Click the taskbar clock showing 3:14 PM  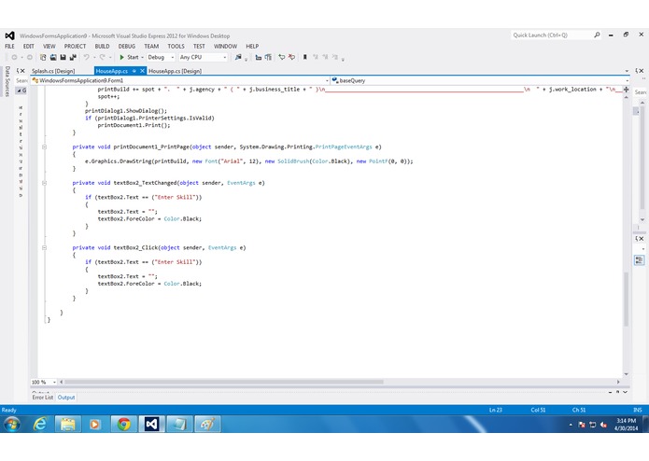coord(627,425)
